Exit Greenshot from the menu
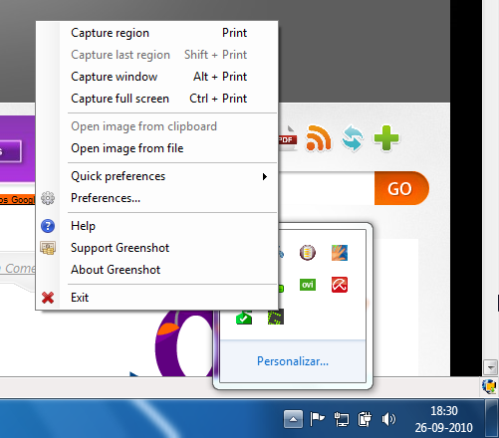The width and height of the screenshot is (499, 438). (x=156, y=298)
